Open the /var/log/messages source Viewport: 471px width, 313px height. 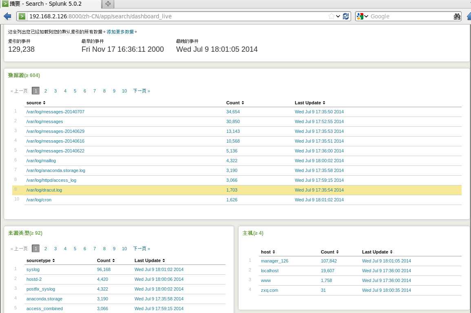click(x=44, y=121)
